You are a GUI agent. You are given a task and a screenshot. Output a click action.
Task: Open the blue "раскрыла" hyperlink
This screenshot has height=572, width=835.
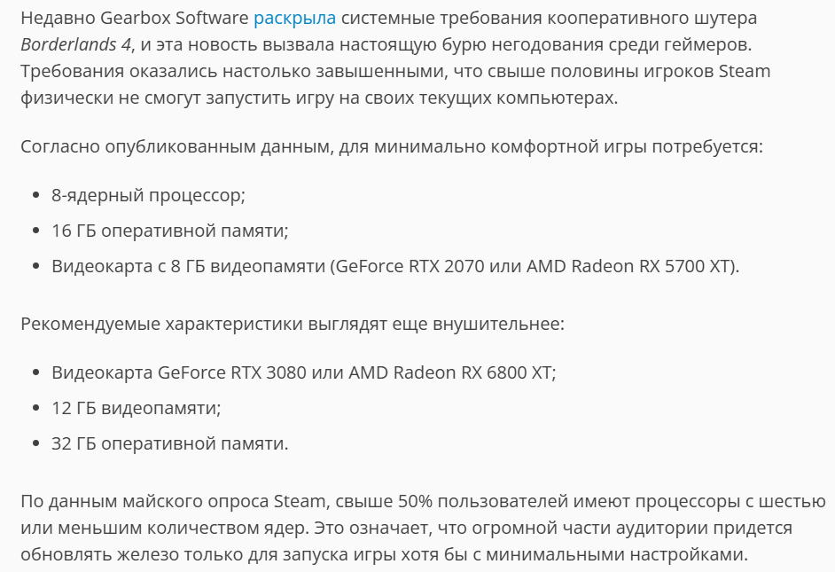point(294,18)
